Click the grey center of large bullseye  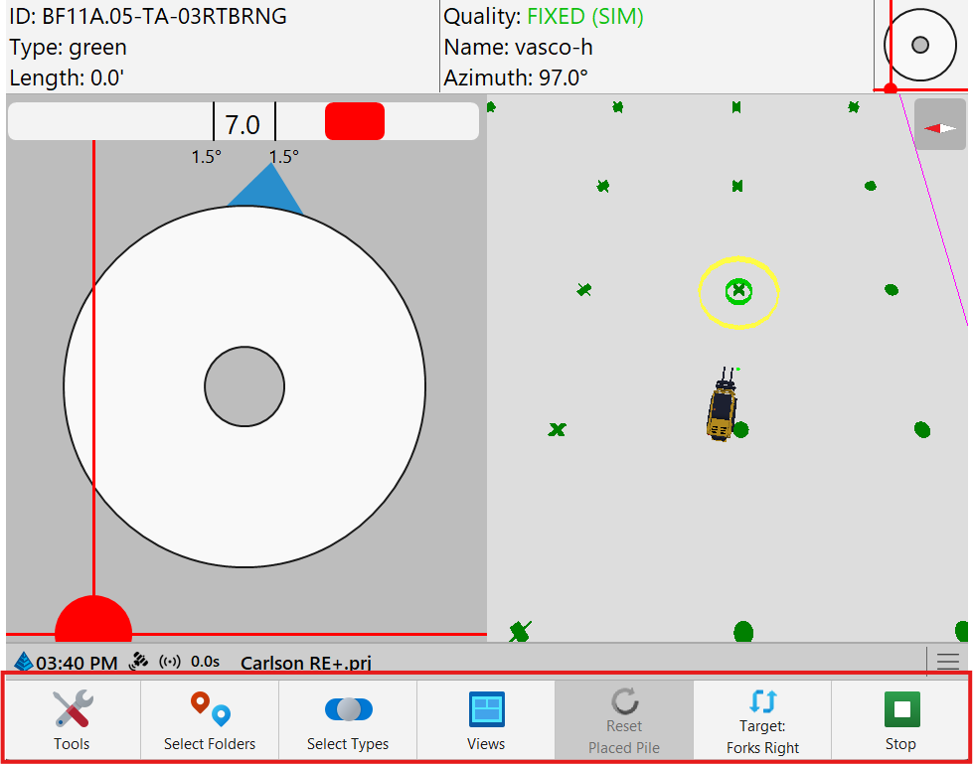click(244, 386)
